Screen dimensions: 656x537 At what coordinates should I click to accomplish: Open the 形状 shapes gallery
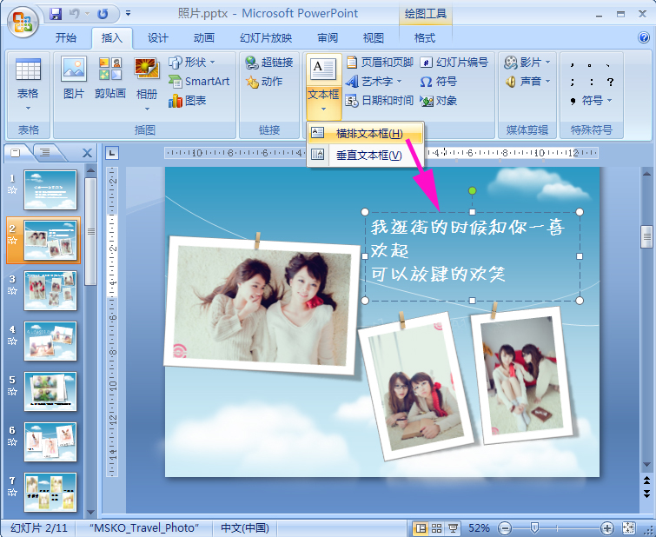pos(192,63)
